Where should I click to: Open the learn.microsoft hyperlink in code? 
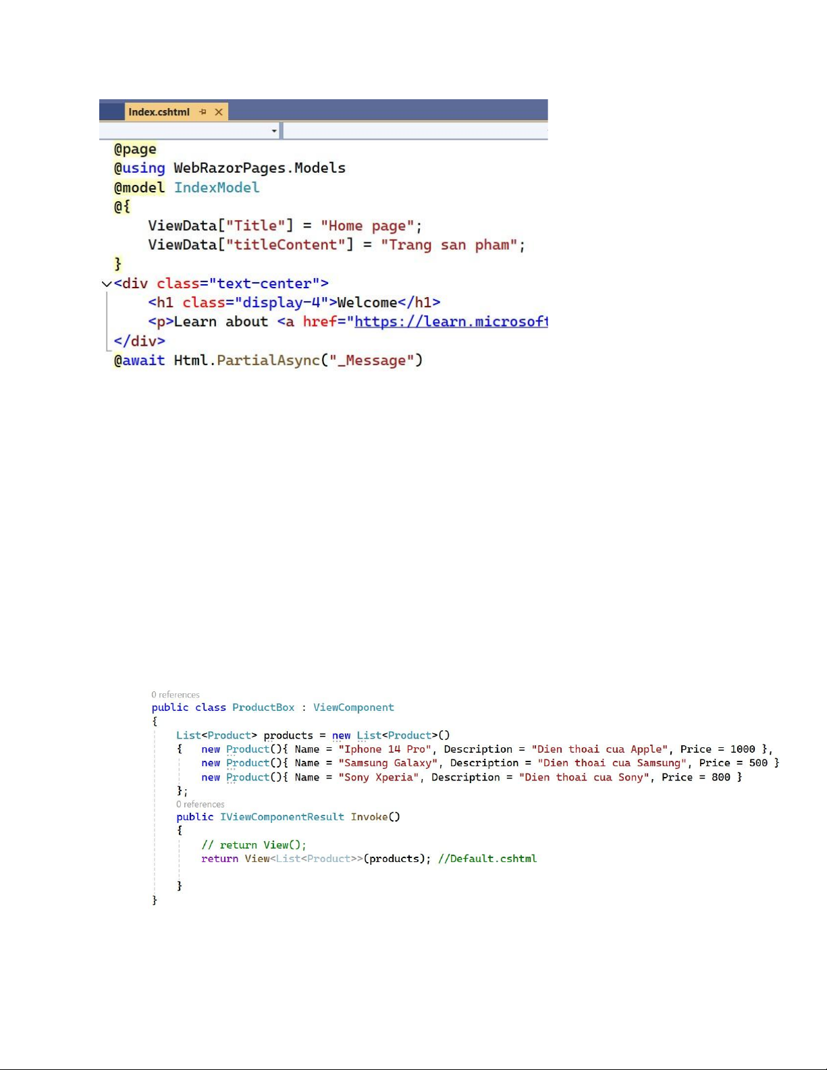450,322
